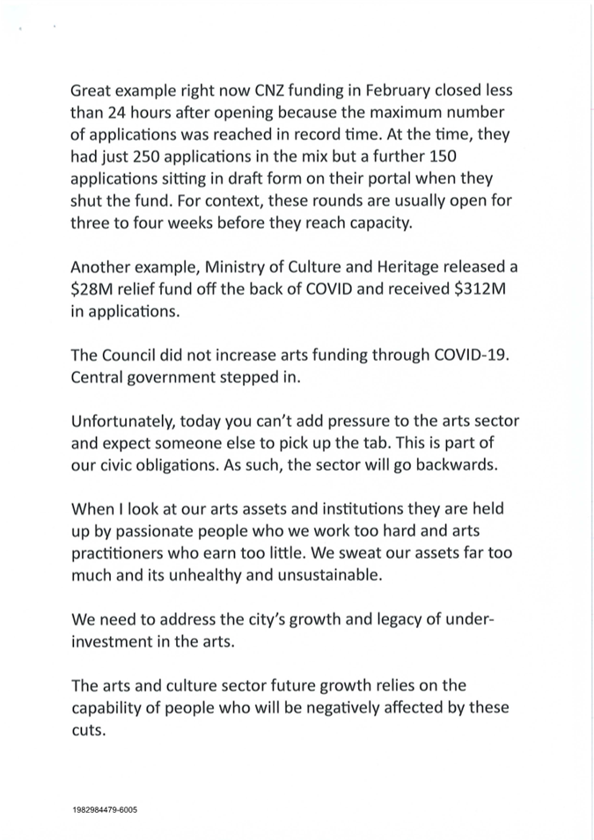Click the last word 'cuts.'

click(89, 730)
